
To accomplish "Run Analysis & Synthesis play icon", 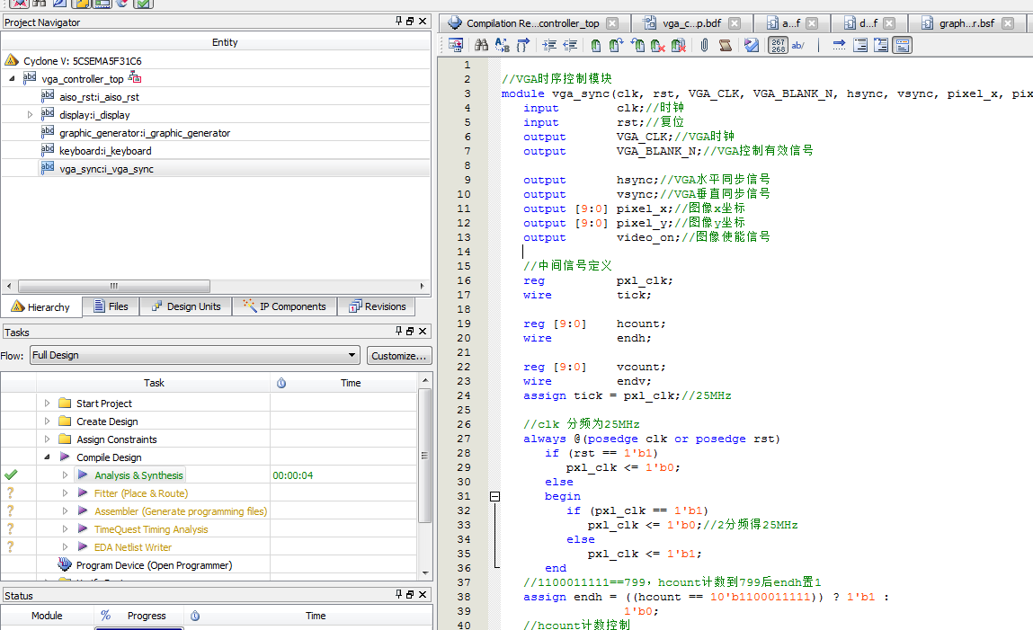I will click(83, 475).
